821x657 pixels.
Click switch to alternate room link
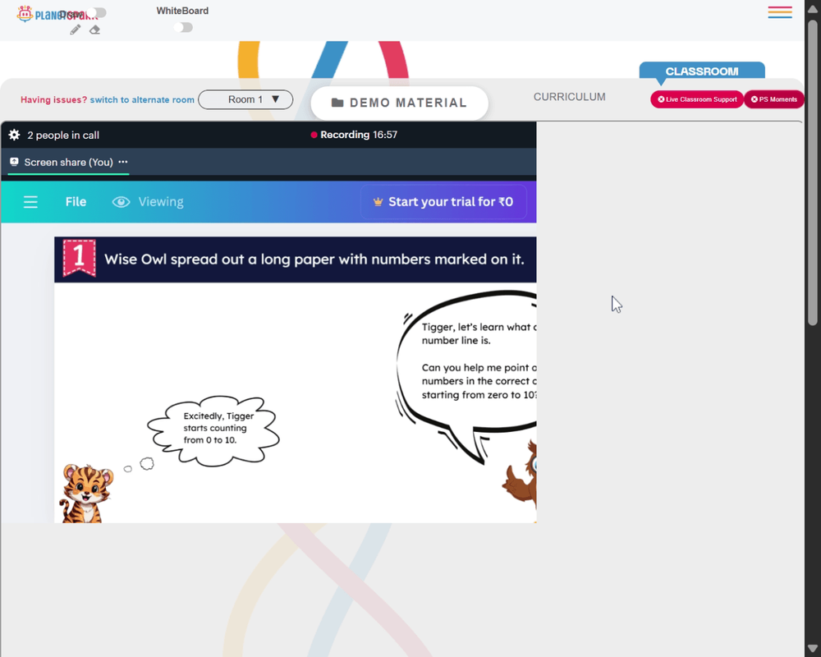[x=142, y=99]
